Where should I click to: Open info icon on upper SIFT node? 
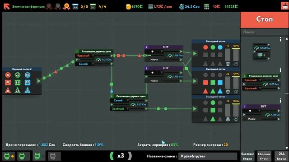(146, 47)
